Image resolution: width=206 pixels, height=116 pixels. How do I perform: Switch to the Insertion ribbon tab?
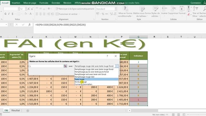coord(16,3)
